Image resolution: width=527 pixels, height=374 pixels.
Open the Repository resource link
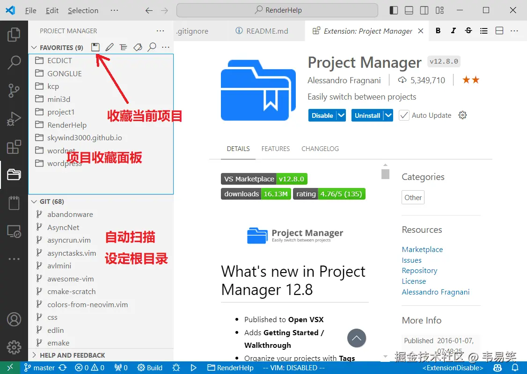[x=419, y=271]
